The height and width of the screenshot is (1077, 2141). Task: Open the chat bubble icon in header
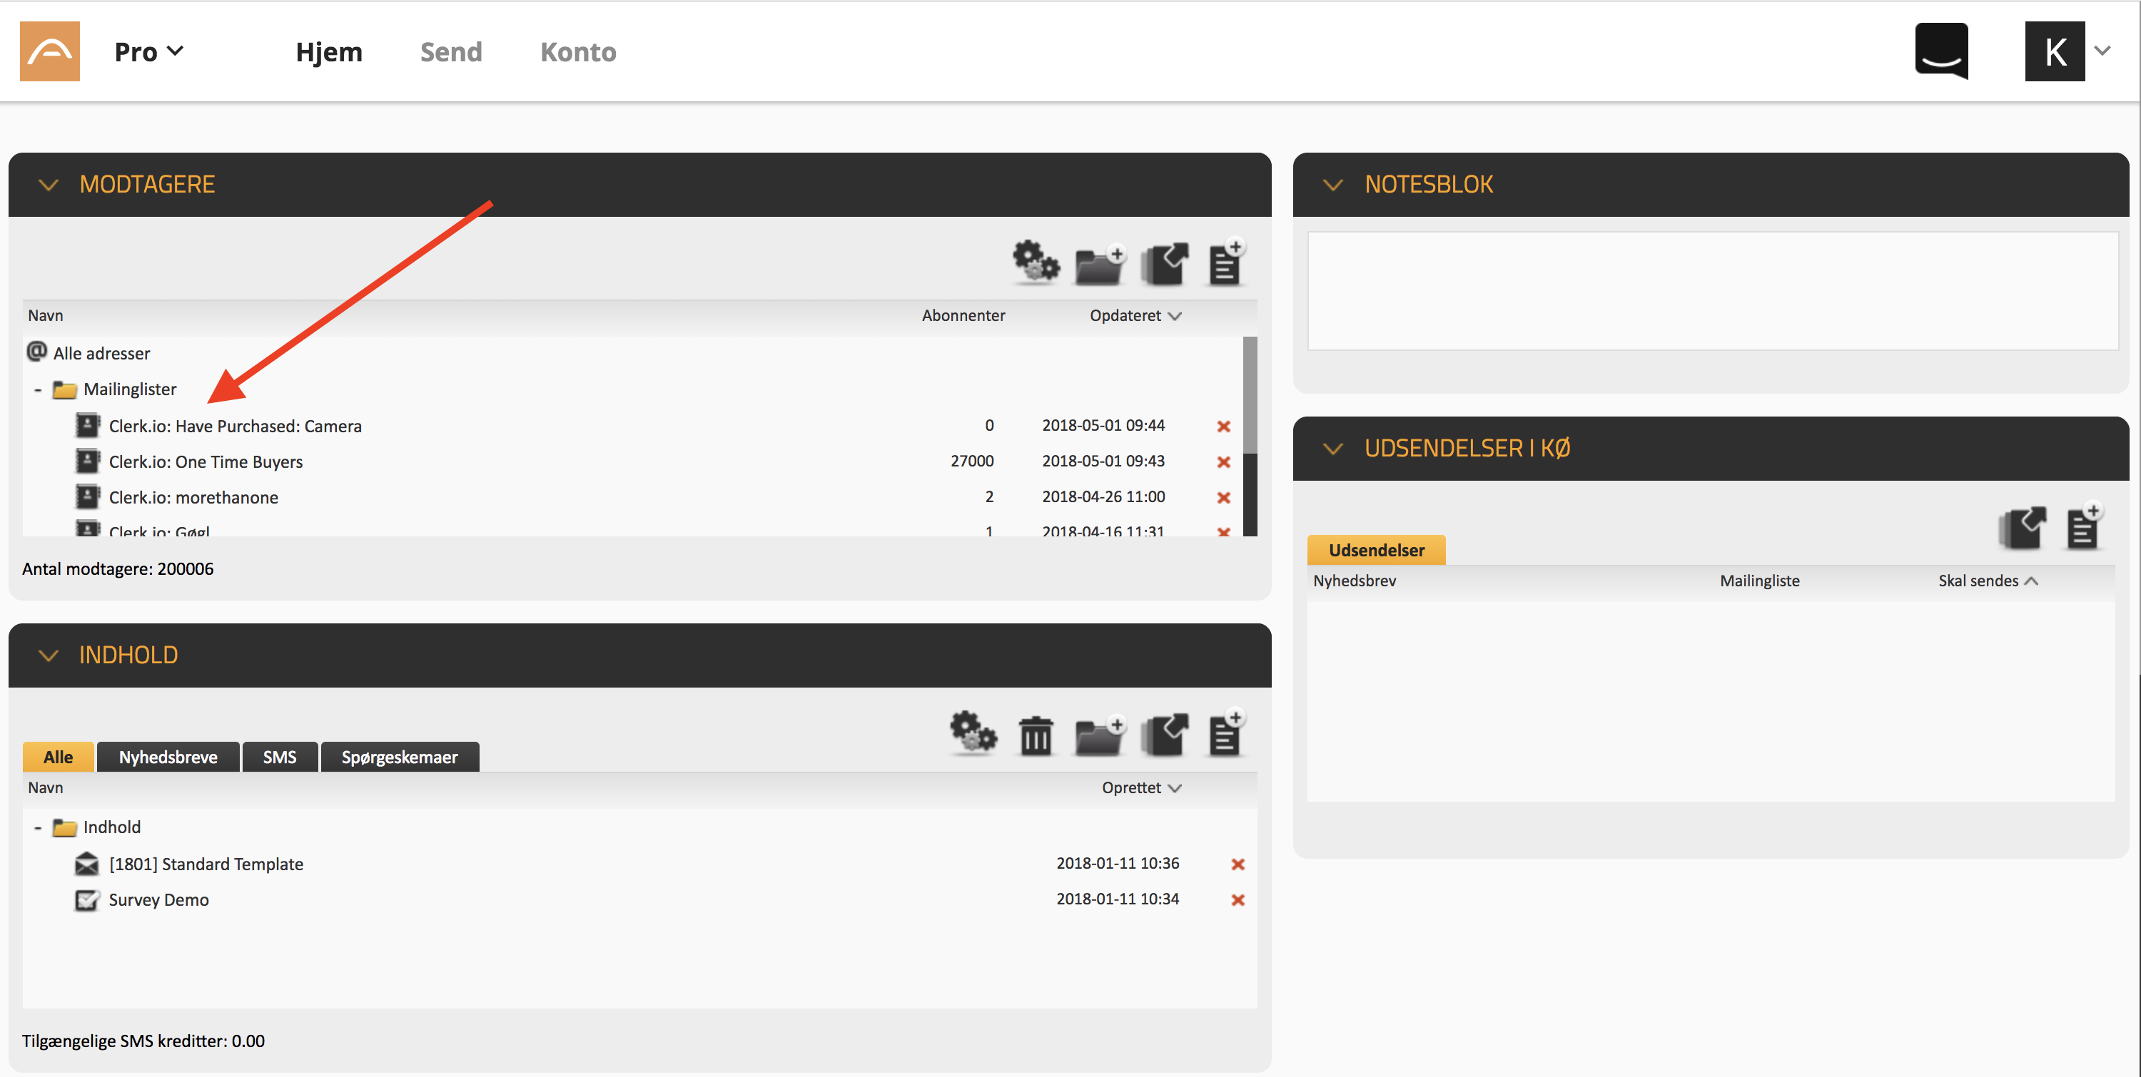pos(1941,51)
